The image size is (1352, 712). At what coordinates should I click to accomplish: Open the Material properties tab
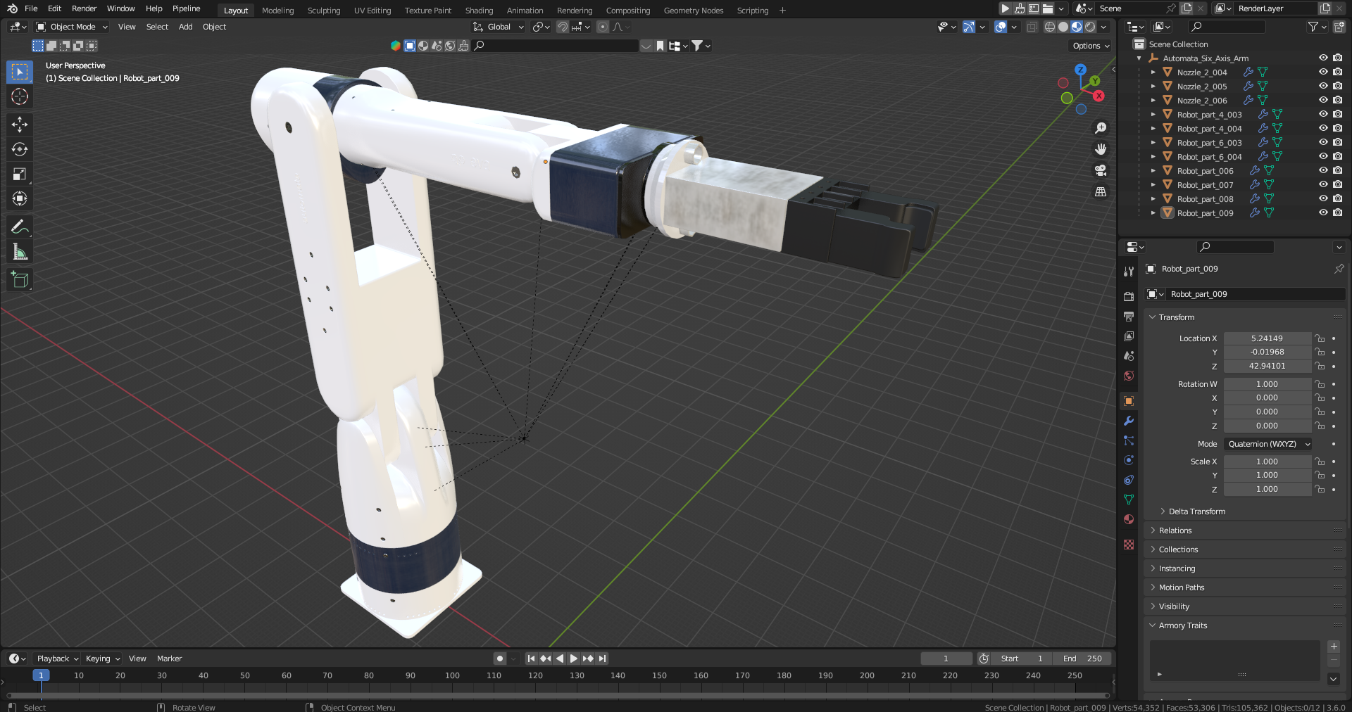pyautogui.click(x=1129, y=519)
